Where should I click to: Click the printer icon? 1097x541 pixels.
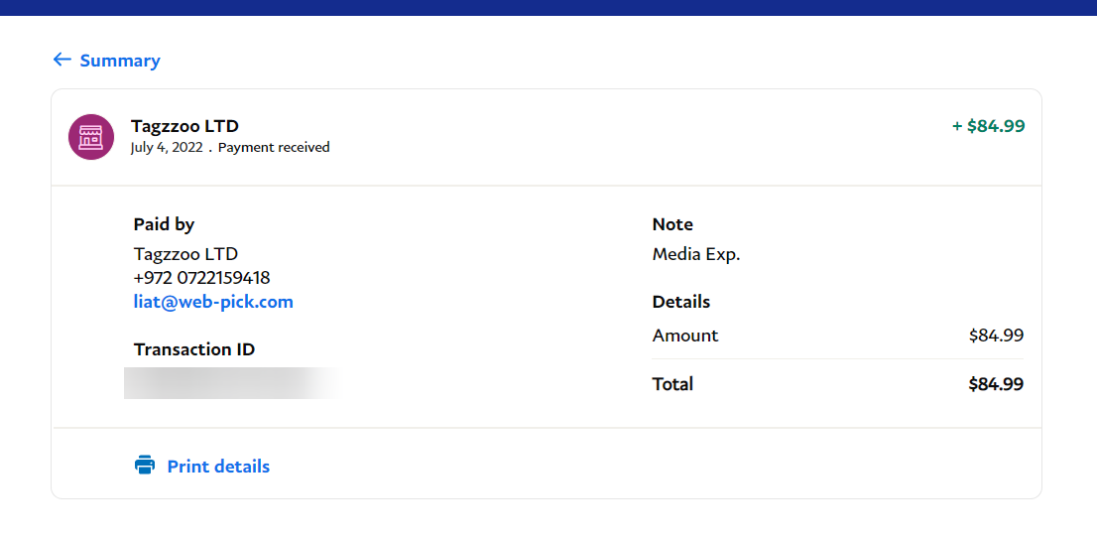click(x=145, y=465)
